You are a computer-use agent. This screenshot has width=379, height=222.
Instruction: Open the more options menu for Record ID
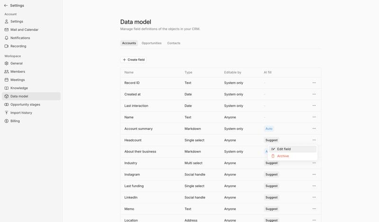coord(314,83)
